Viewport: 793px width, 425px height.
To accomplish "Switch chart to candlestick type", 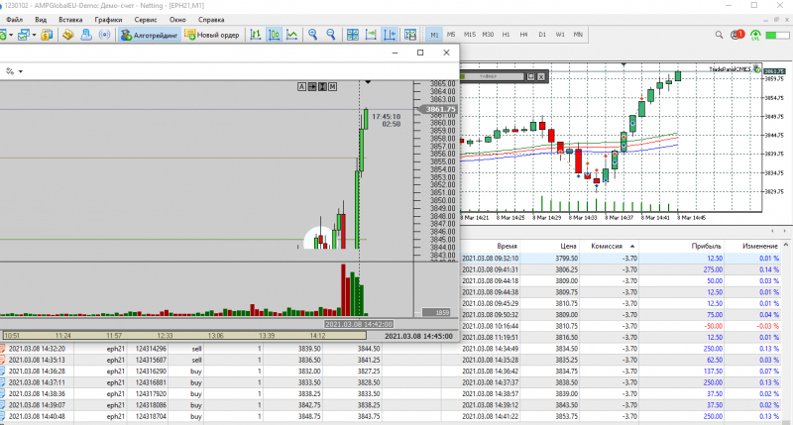I will click(x=274, y=35).
